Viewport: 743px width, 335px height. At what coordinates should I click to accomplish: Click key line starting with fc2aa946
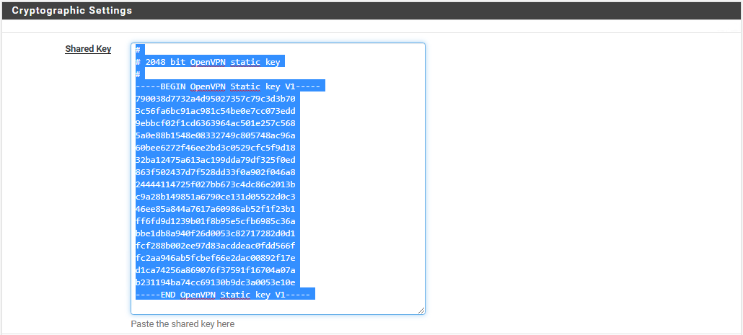tap(216, 259)
